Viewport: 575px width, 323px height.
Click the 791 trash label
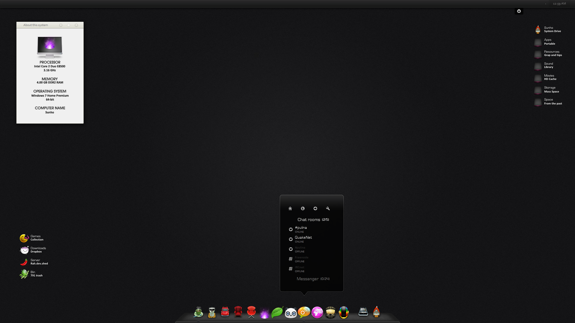pyautogui.click(x=37, y=276)
